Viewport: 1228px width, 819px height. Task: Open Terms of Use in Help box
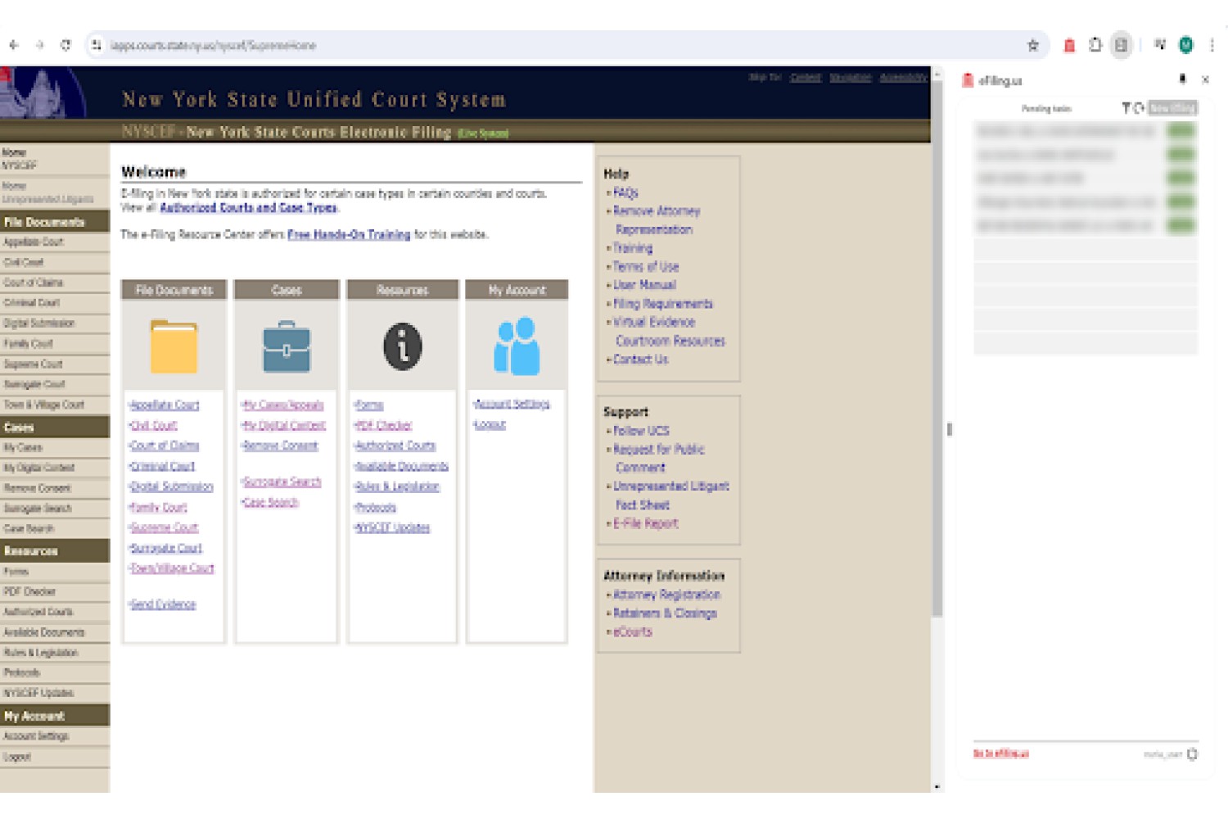point(646,266)
